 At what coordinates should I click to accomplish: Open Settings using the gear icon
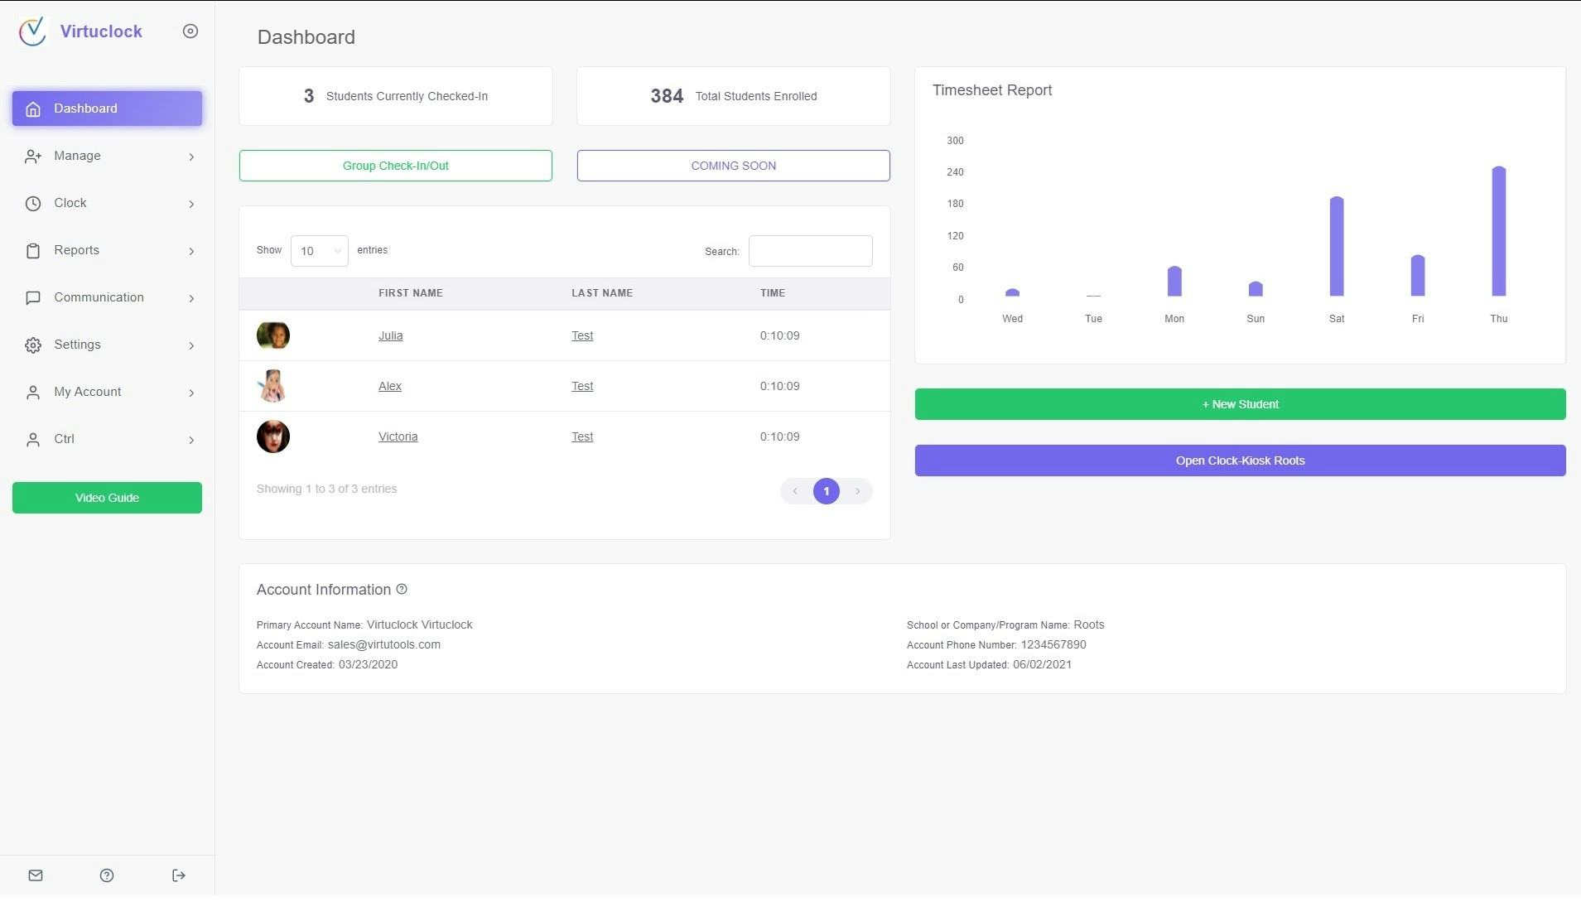click(x=33, y=345)
